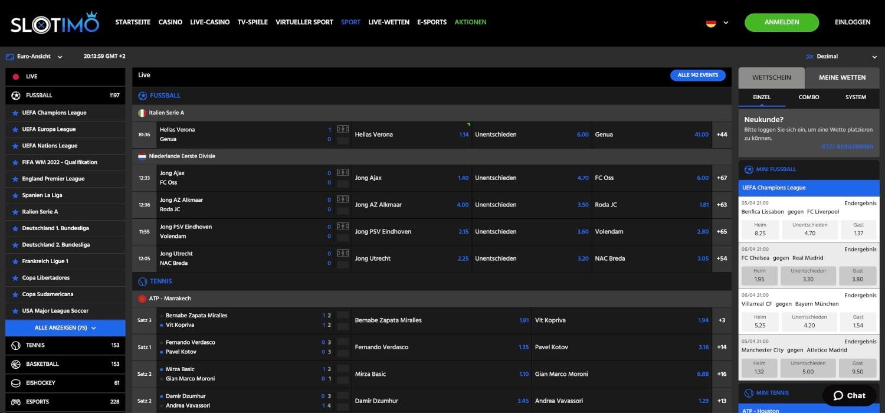
Task: Select the Tennis sport icon in sidebar
Action: pyautogui.click(x=16, y=345)
